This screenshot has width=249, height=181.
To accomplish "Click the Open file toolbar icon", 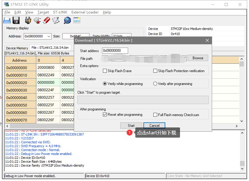I will [x=7, y=20].
